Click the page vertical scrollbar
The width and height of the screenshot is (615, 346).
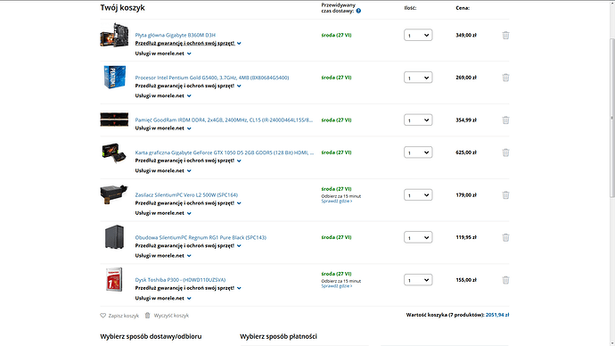pyautogui.click(x=612, y=118)
